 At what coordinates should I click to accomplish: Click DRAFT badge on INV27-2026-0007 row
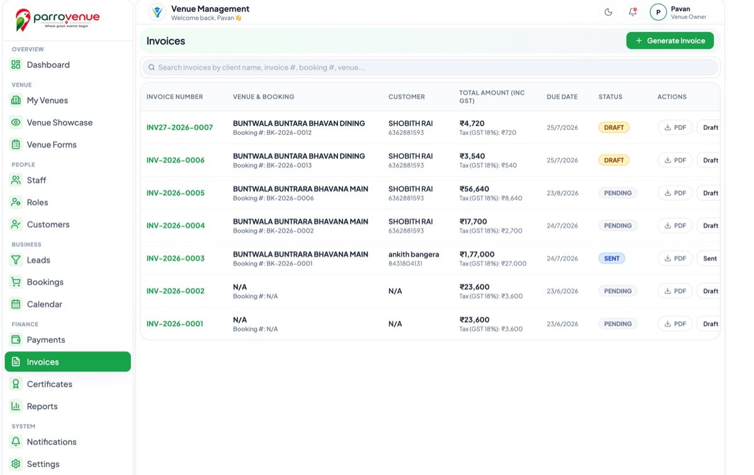614,127
